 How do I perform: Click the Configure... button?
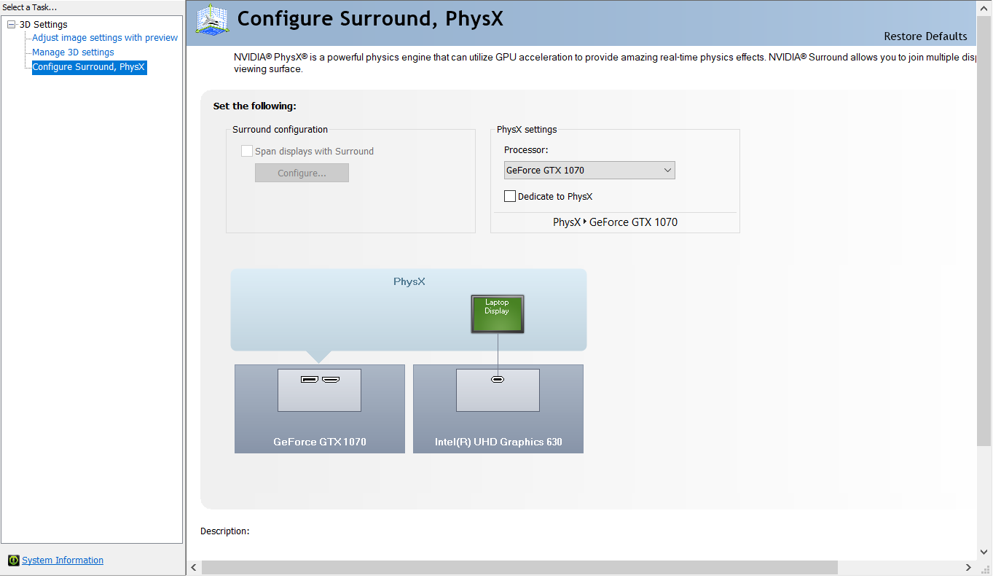(x=302, y=173)
